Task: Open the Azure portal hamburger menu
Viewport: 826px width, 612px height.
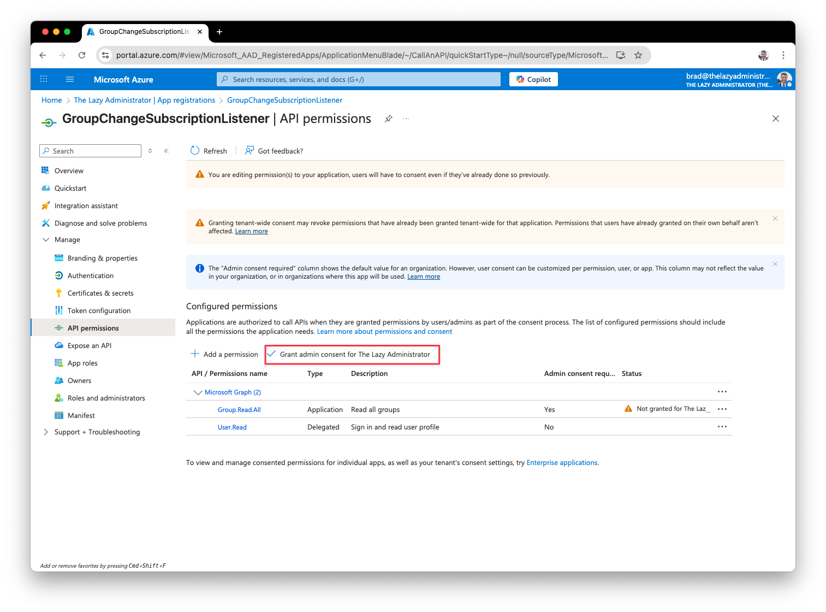Action: click(x=70, y=79)
